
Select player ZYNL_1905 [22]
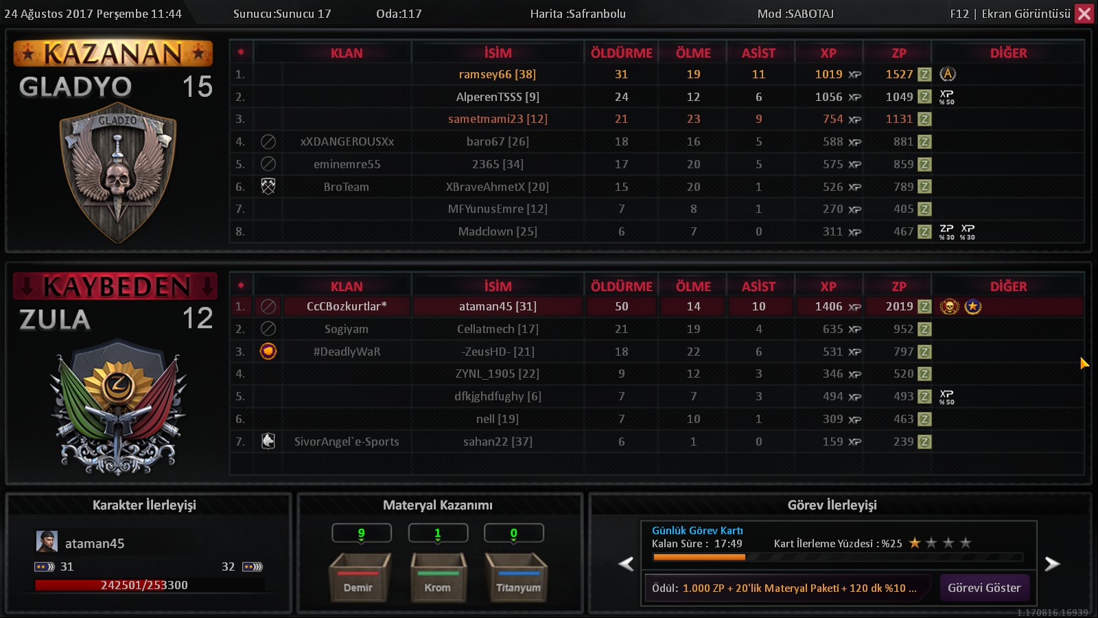pyautogui.click(x=498, y=374)
